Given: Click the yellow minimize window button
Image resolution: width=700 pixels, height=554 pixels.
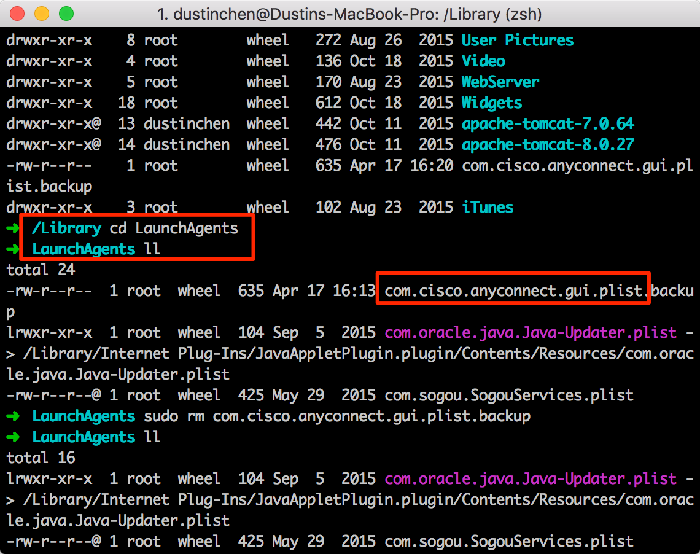Looking at the screenshot, I should click(42, 14).
